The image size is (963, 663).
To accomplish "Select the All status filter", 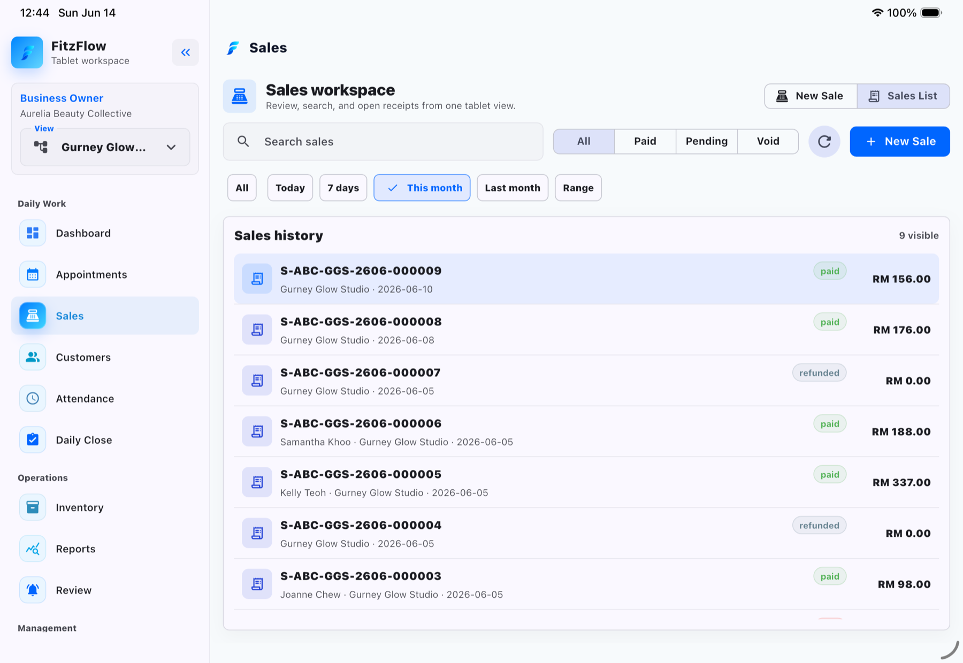I will tap(584, 141).
